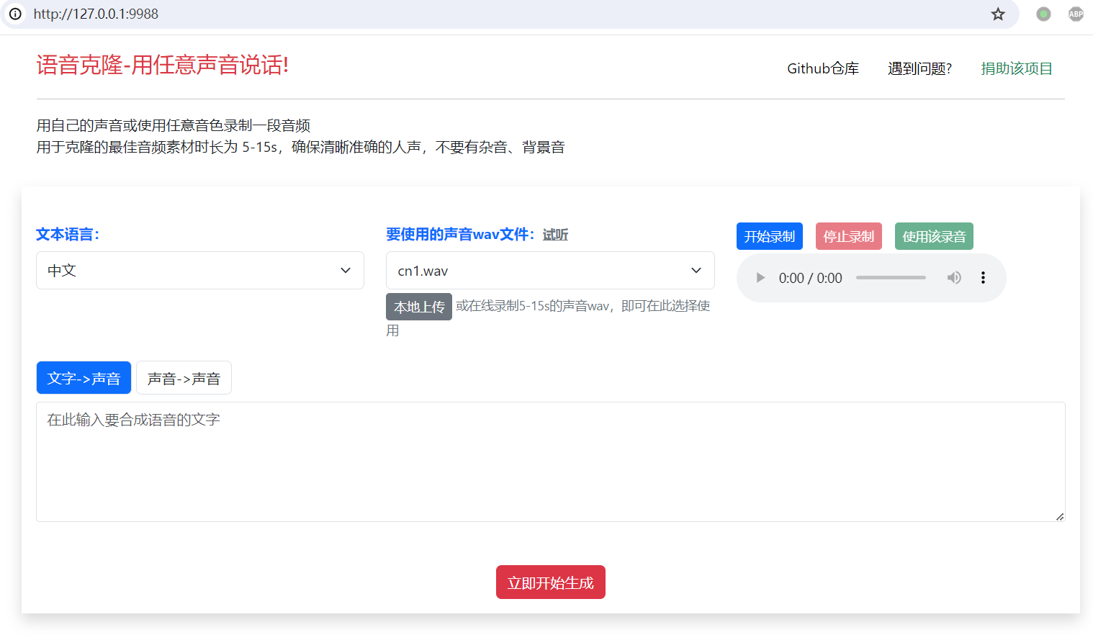This screenshot has height=635, width=1093.
Task: Click the 本地上传 upload button
Action: [419, 305]
